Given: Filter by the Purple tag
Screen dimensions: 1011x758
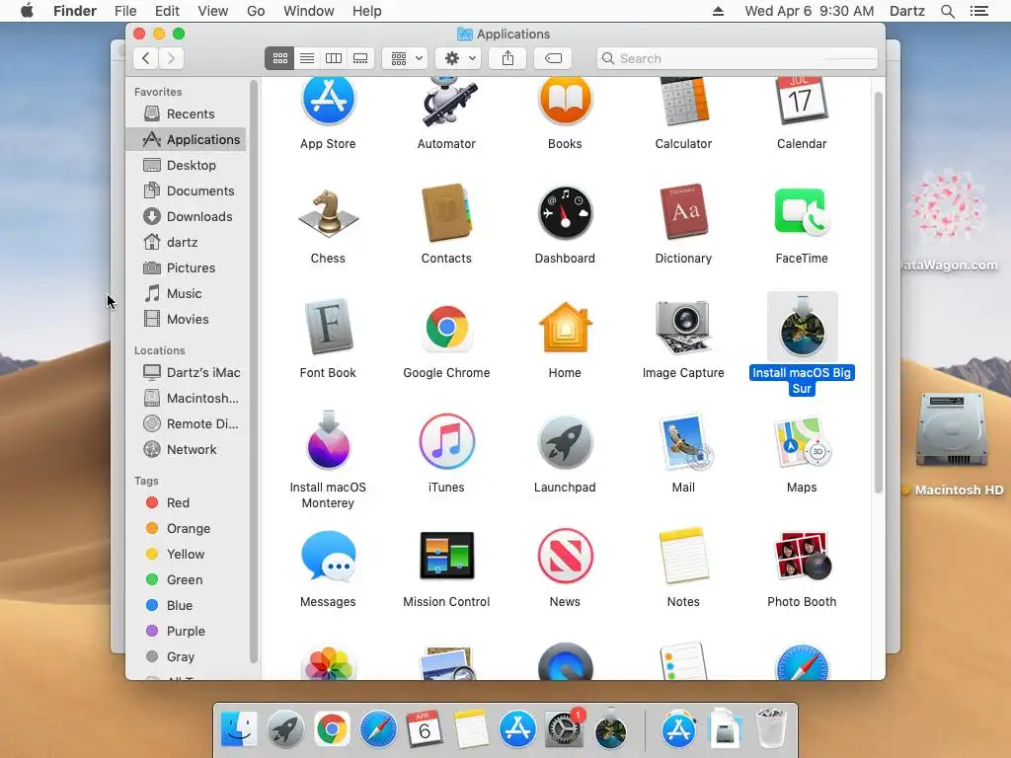Looking at the screenshot, I should pos(186,632).
